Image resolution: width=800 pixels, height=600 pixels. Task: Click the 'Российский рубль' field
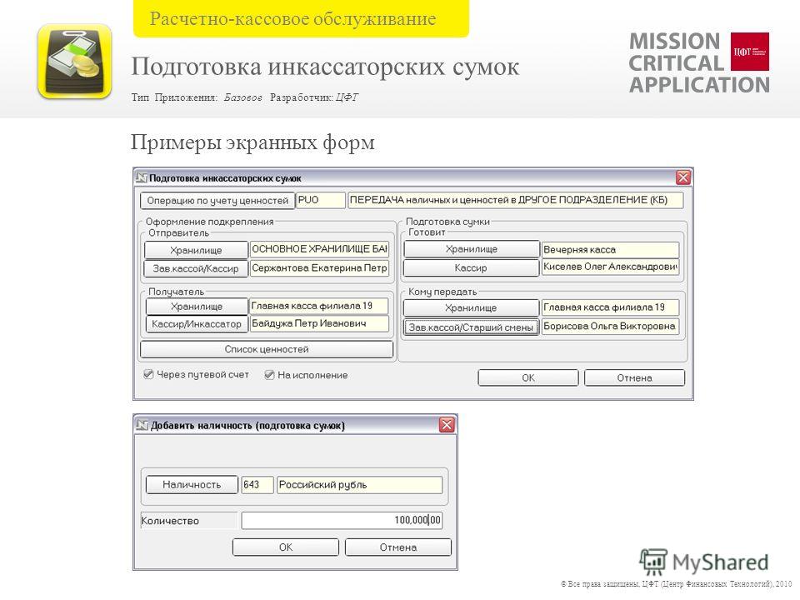pyautogui.click(x=359, y=484)
